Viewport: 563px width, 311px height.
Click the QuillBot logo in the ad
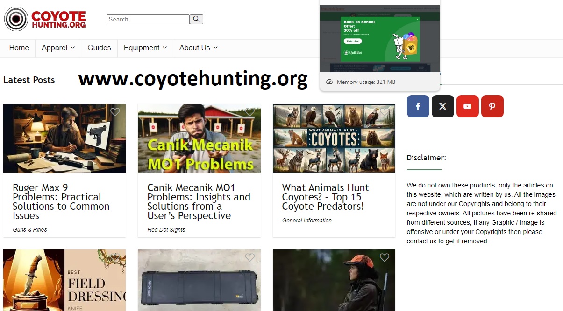353,53
